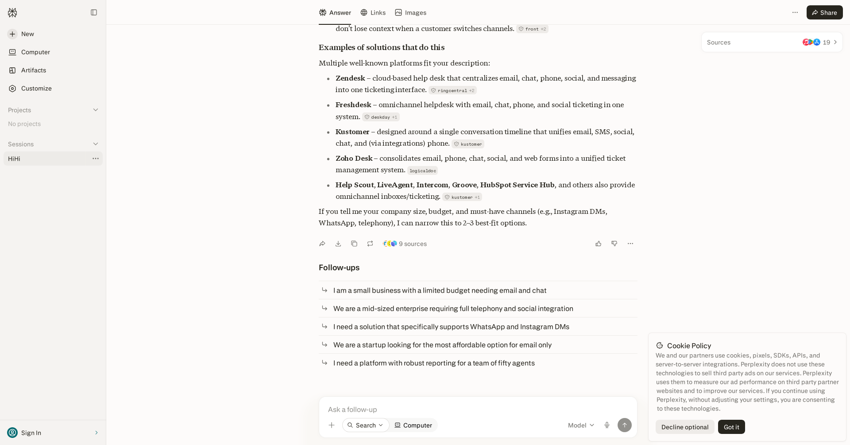This screenshot has width=850, height=445.
Task: Click the Decline optional button
Action: (x=685, y=427)
